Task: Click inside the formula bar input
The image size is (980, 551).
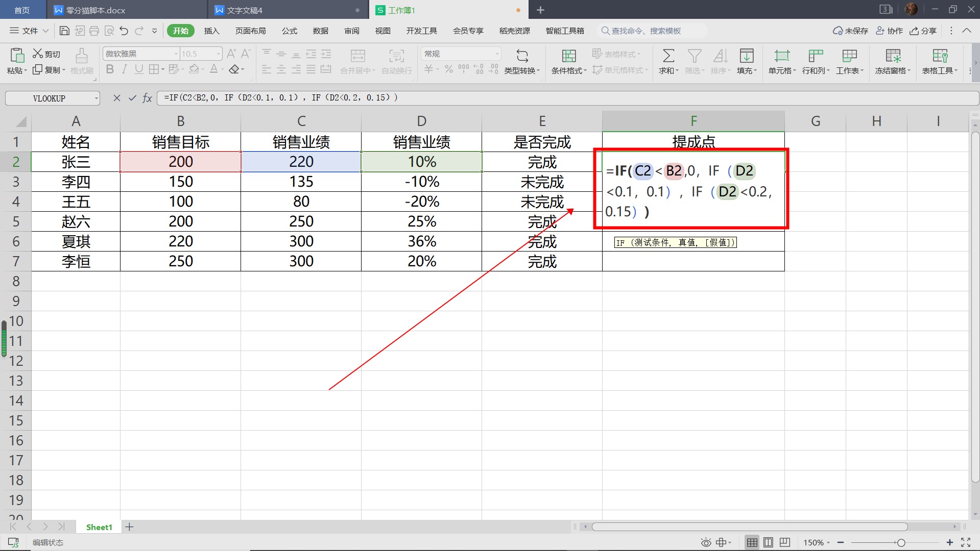Action: click(x=562, y=98)
